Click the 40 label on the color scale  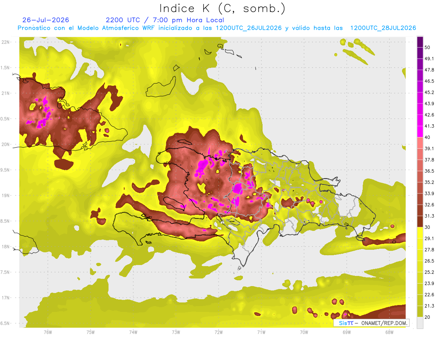coord(427,137)
